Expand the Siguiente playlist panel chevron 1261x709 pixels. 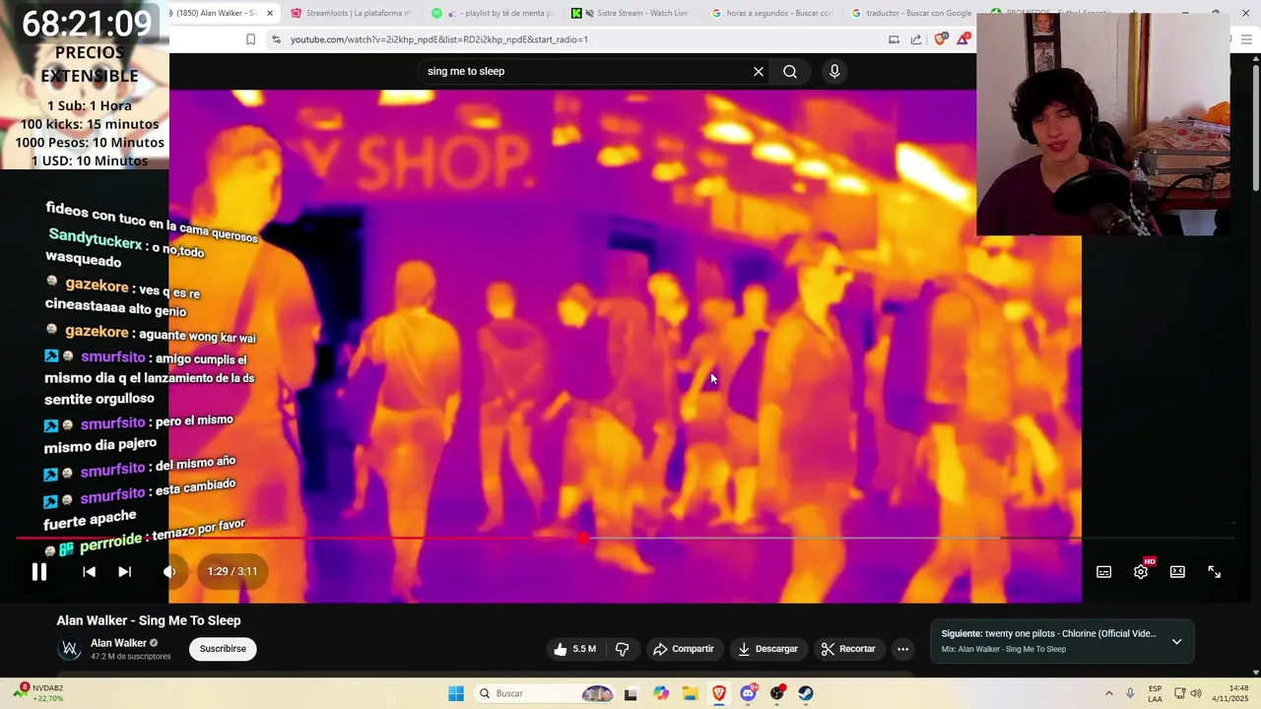tap(1176, 641)
